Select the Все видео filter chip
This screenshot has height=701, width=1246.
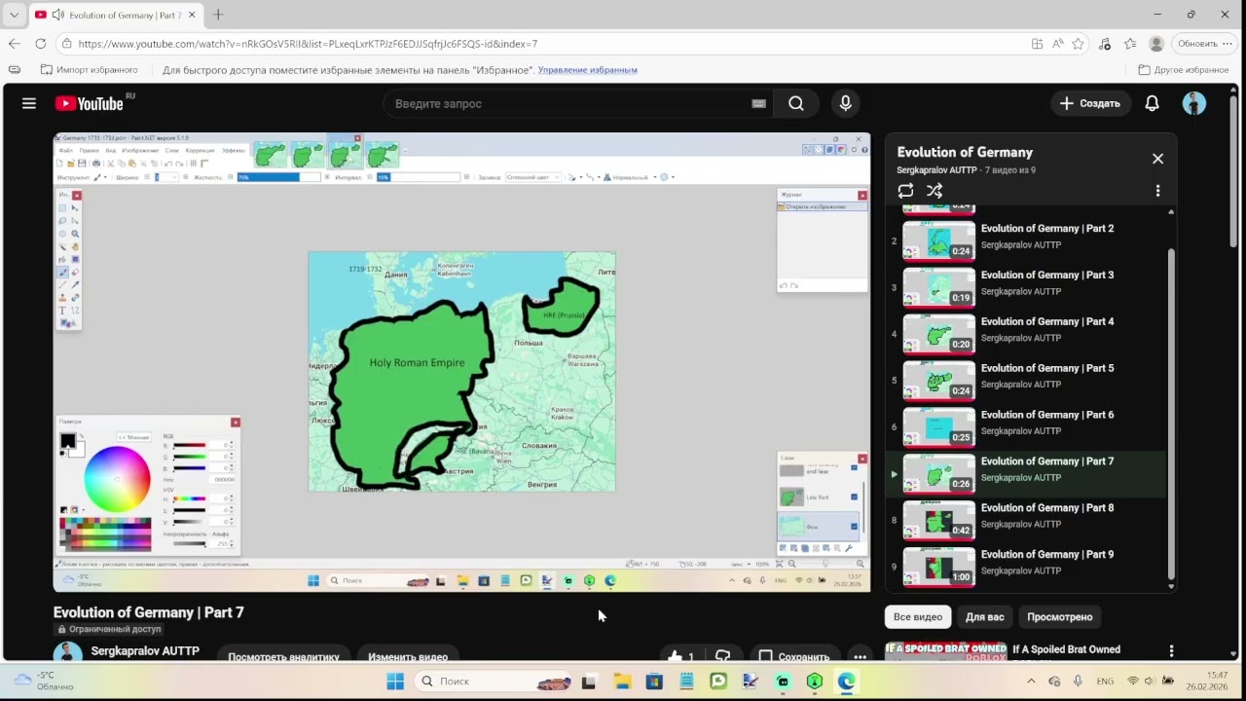tap(918, 617)
